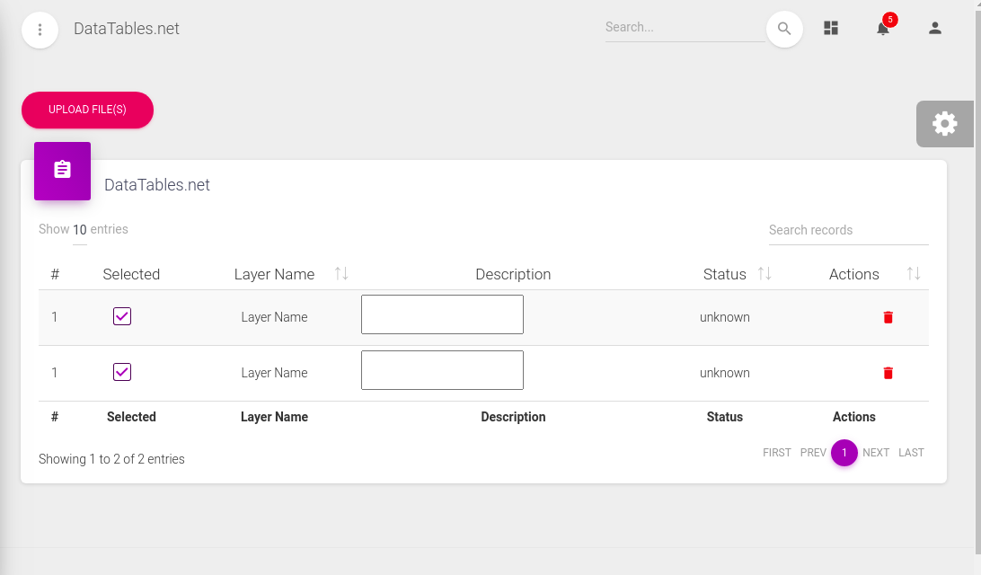Open the three-dot sidebar menu button
Screen dimensions: 981x575
tap(40, 30)
